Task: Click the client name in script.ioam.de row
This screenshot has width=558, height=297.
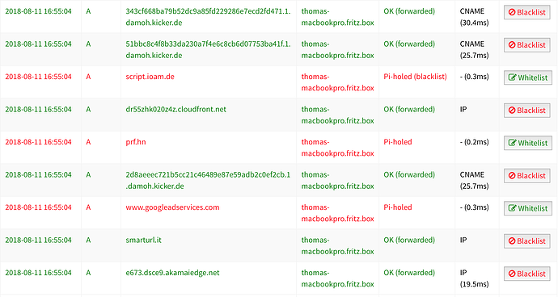Action: [337, 82]
